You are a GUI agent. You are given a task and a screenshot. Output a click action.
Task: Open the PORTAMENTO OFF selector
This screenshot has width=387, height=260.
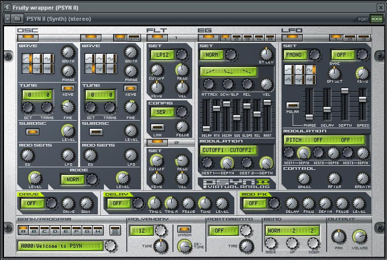tap(223, 231)
